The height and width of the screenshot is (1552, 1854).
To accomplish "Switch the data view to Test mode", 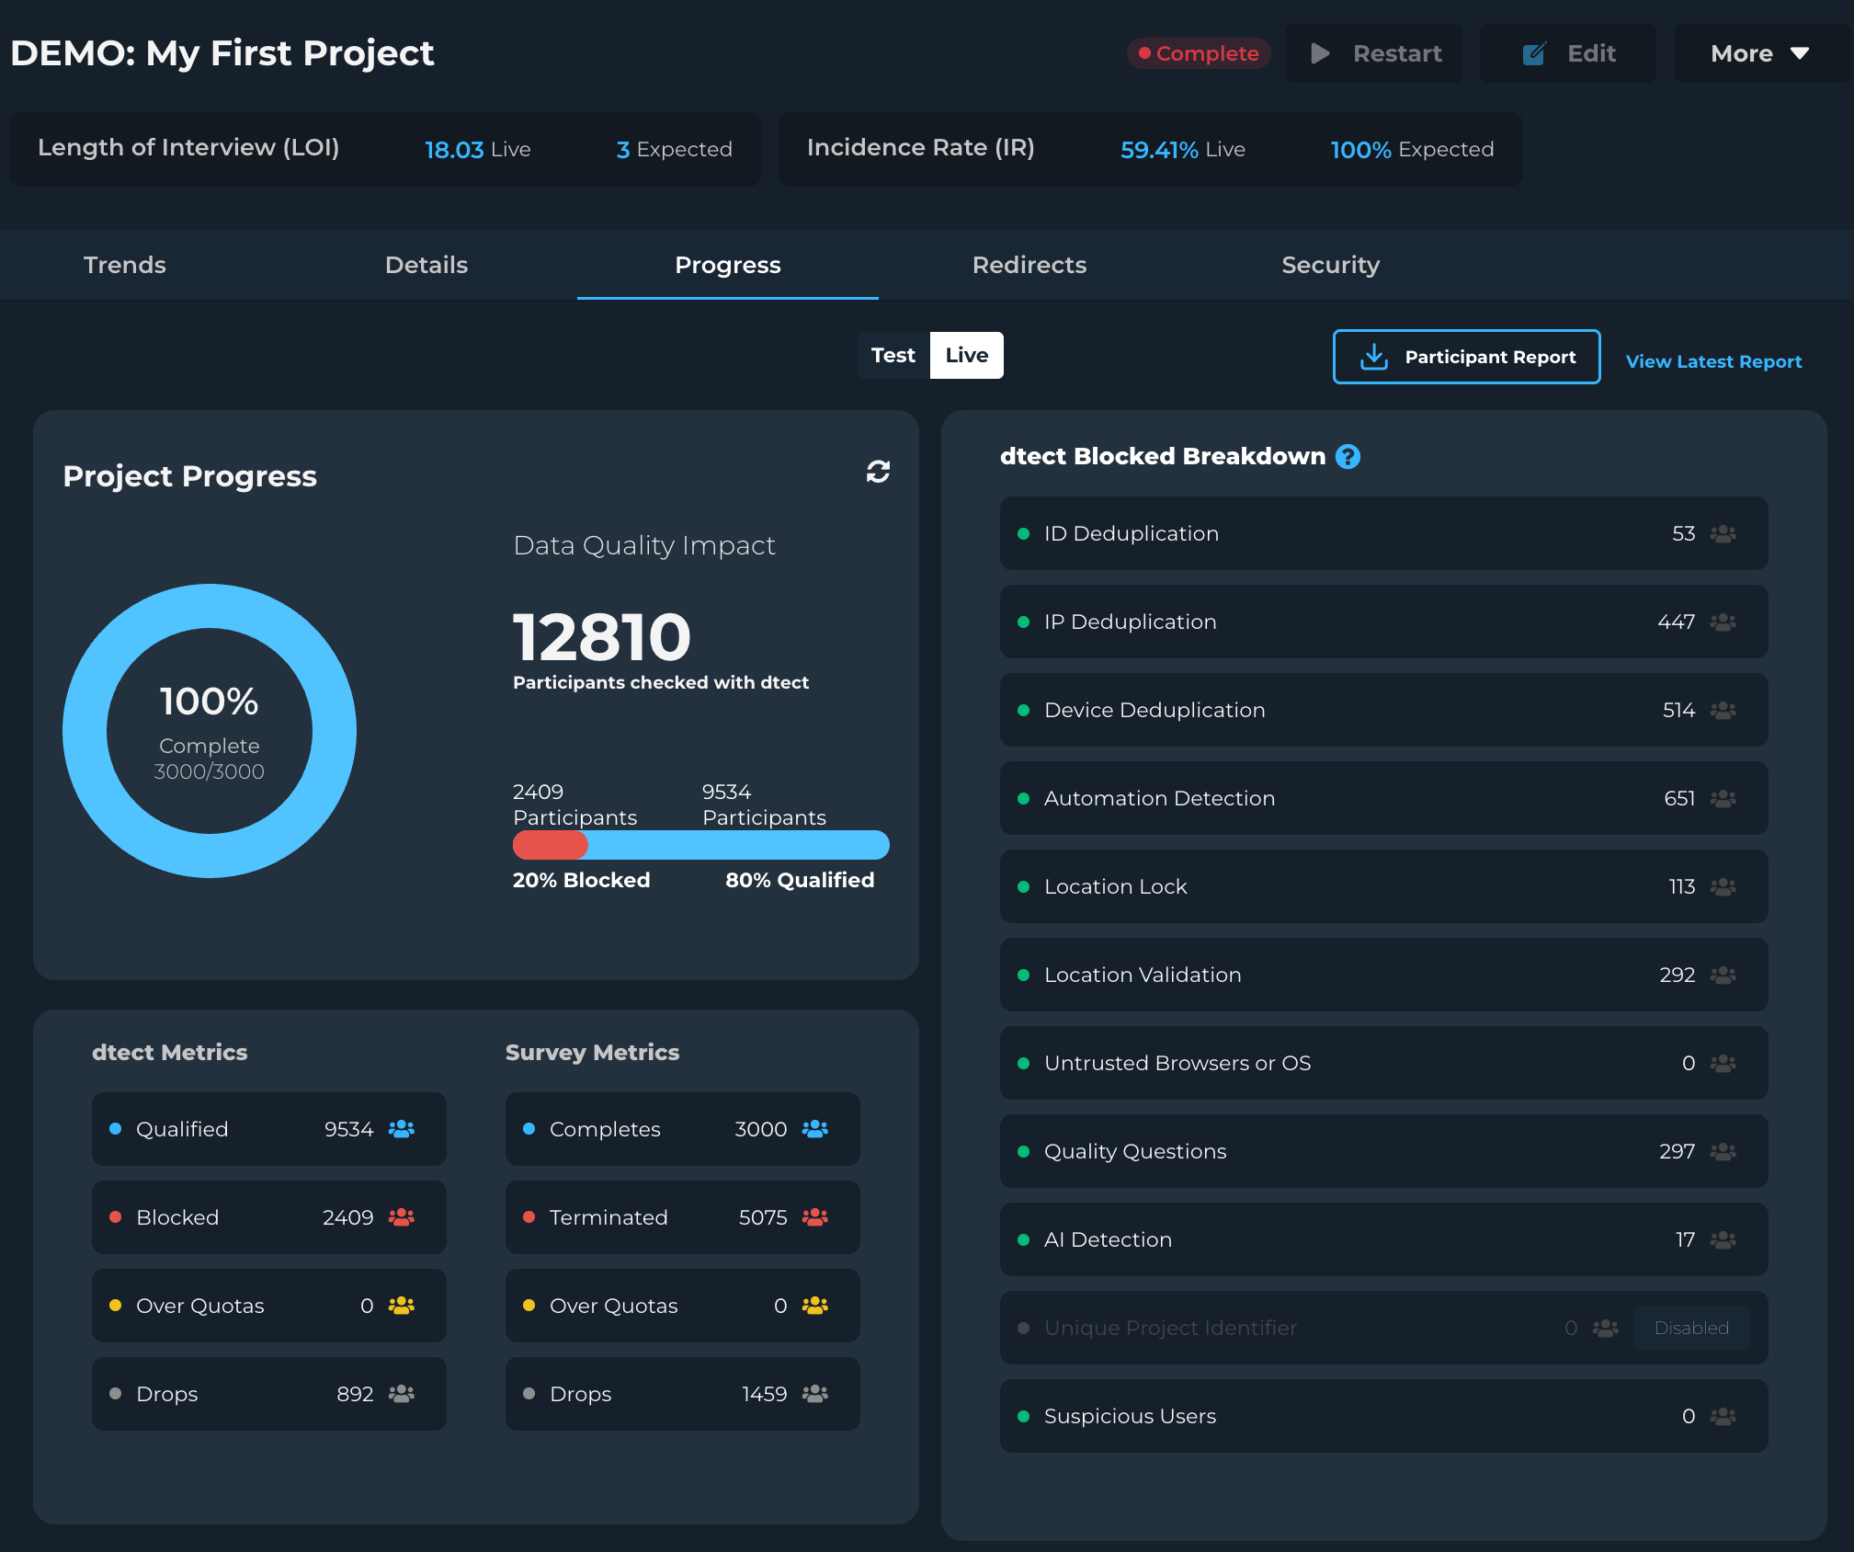I will [893, 356].
